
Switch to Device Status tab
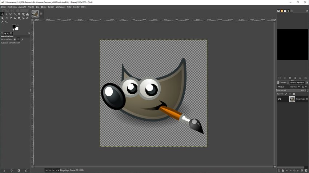click(x=5, y=33)
